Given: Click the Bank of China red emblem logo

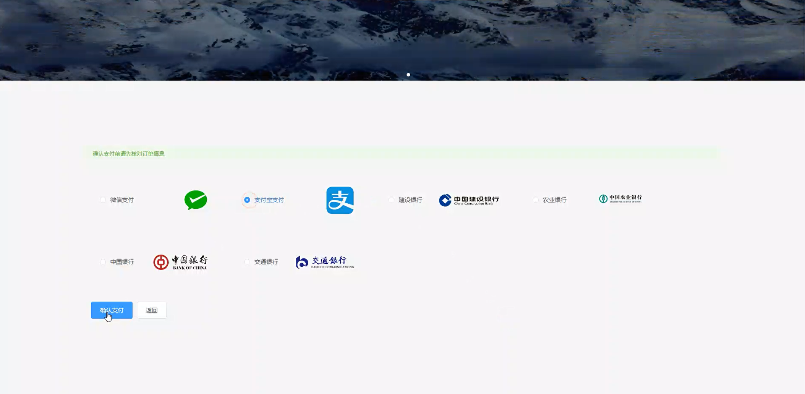Looking at the screenshot, I should (161, 262).
